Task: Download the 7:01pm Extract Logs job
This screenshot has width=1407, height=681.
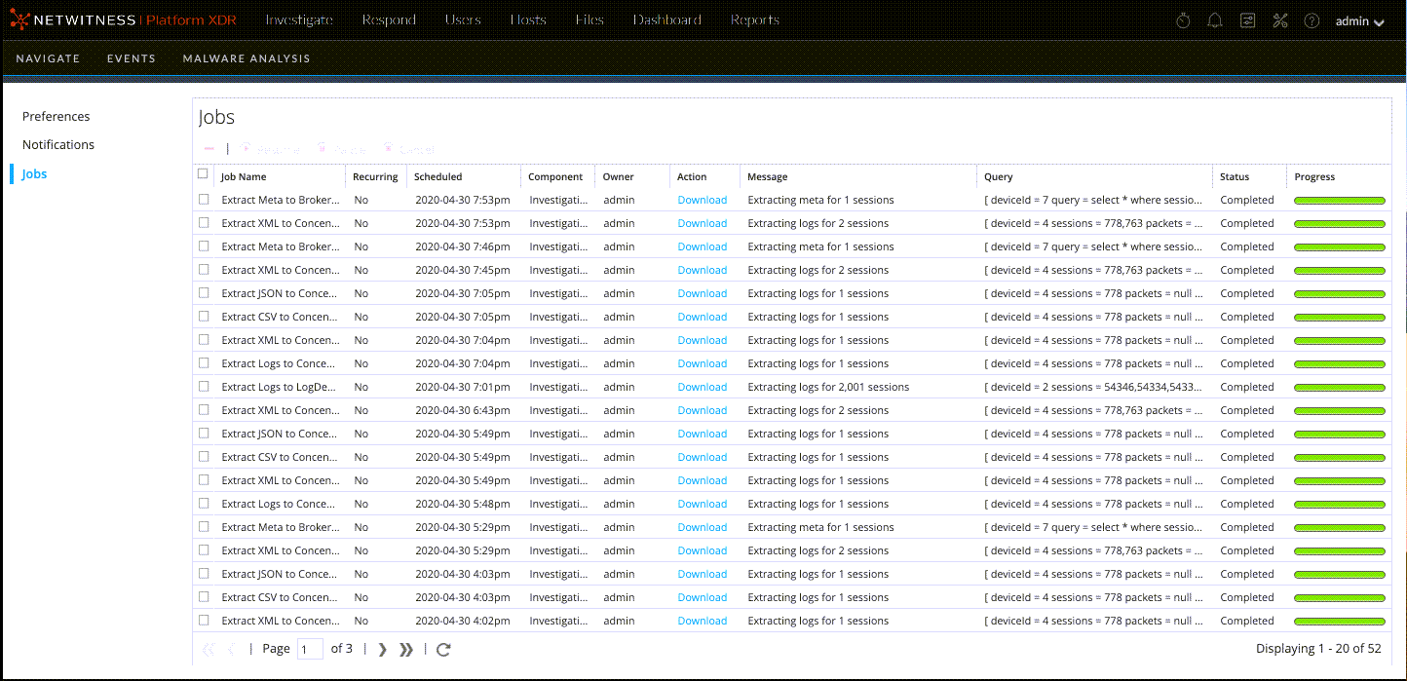Action: (702, 387)
